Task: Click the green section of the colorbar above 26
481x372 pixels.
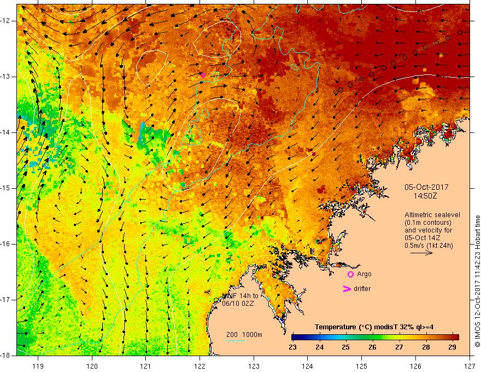Action: click(373, 338)
